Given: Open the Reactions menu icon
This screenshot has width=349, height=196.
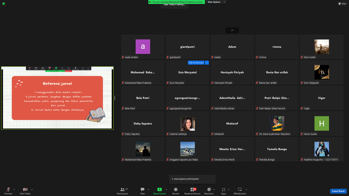Looking at the screenshot, I should coord(209,189).
